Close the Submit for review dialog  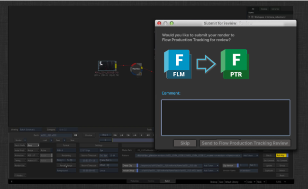tap(159, 23)
